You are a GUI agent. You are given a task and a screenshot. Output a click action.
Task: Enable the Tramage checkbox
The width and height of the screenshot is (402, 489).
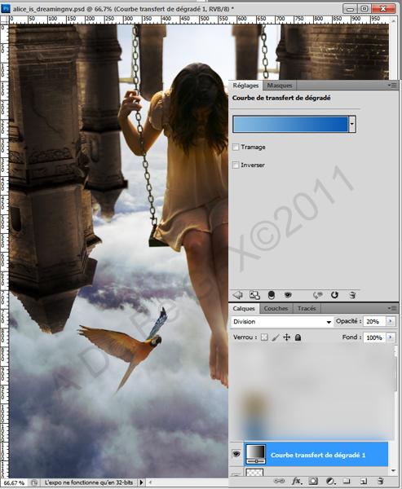coord(236,147)
